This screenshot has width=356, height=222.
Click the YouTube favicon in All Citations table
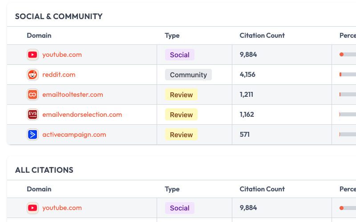coord(32,208)
